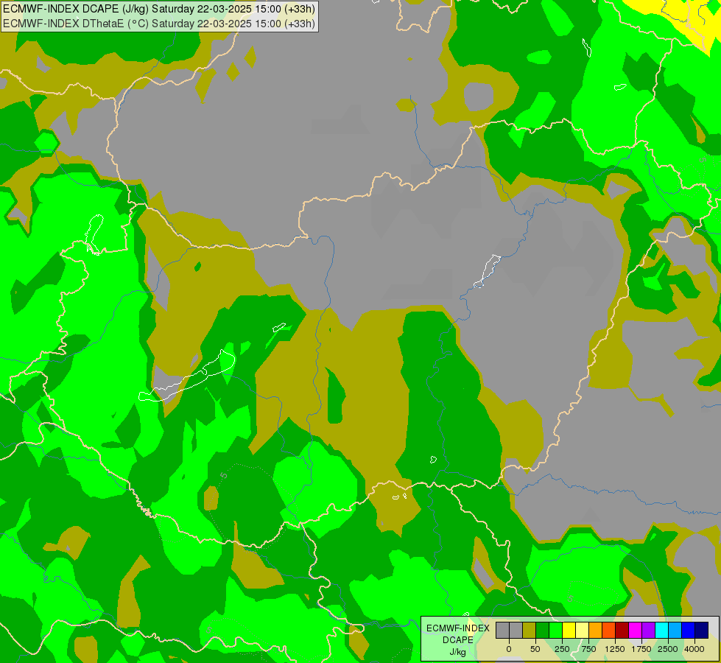Pick the light blue legend swatch

(675, 630)
